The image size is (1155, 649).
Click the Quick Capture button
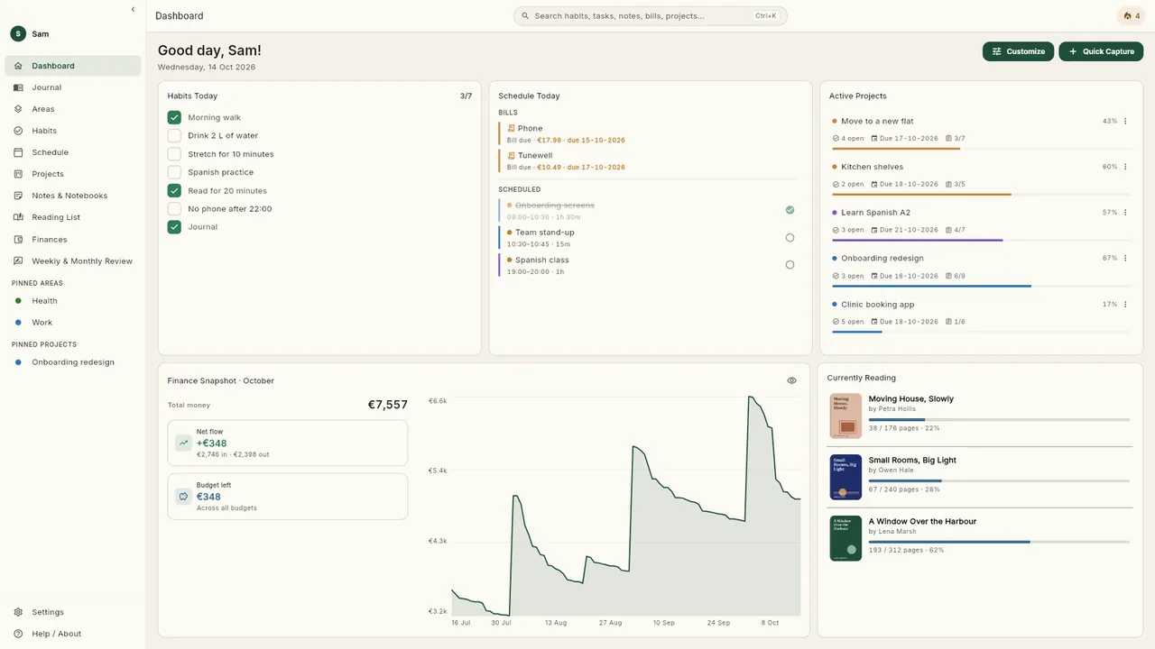click(1101, 51)
